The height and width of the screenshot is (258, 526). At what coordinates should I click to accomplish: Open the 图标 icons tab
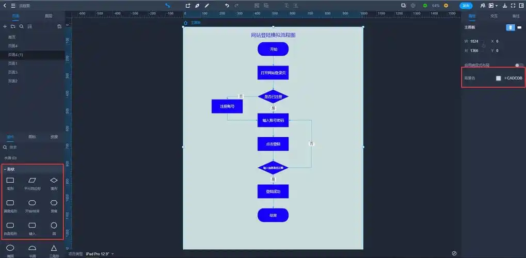point(32,137)
